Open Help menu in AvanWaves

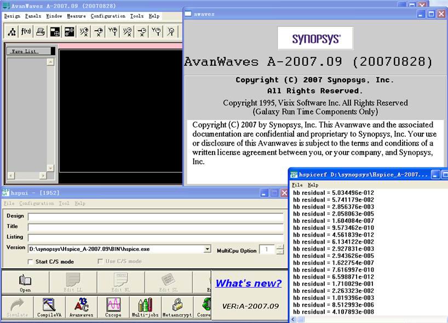154,16
